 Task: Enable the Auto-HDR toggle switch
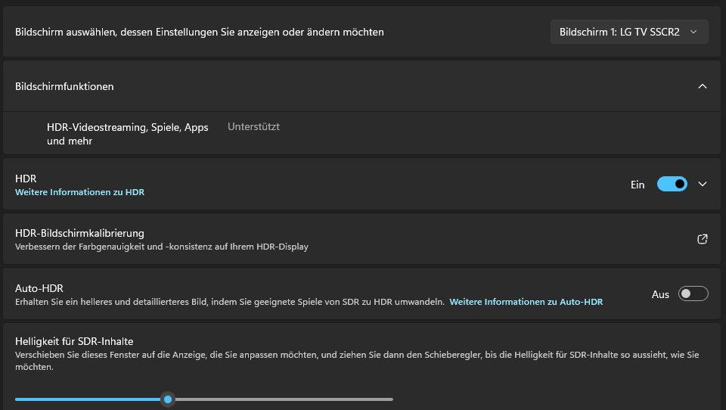(693, 294)
